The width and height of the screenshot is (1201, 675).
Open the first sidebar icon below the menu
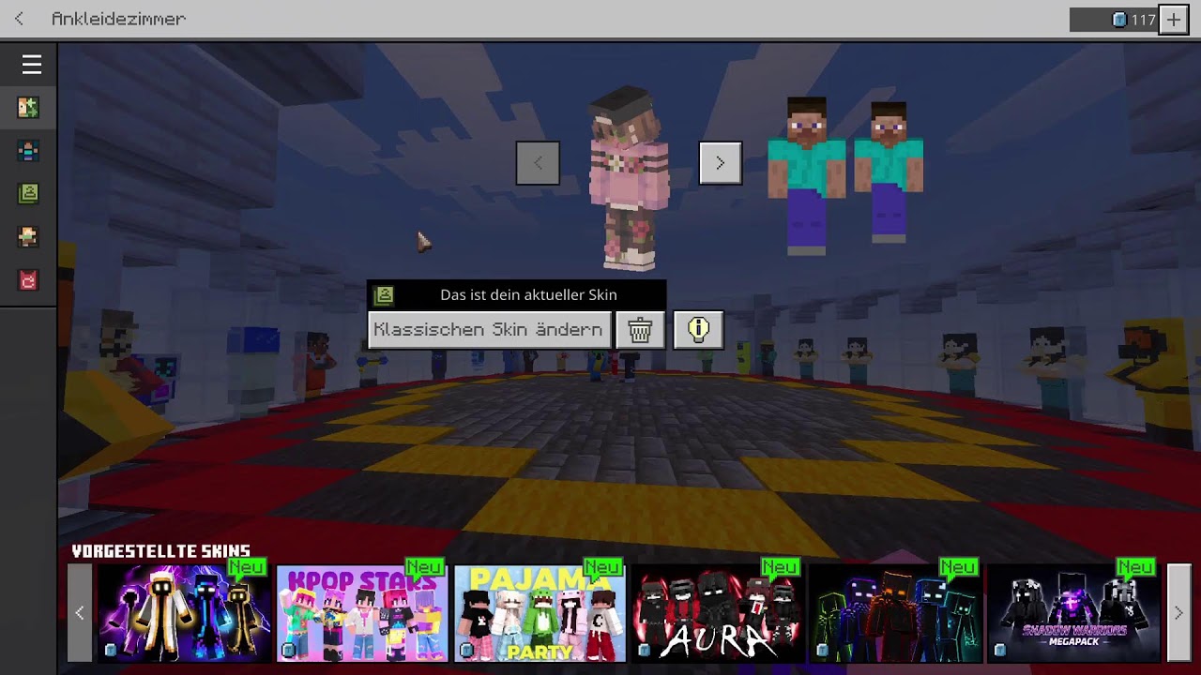point(28,108)
